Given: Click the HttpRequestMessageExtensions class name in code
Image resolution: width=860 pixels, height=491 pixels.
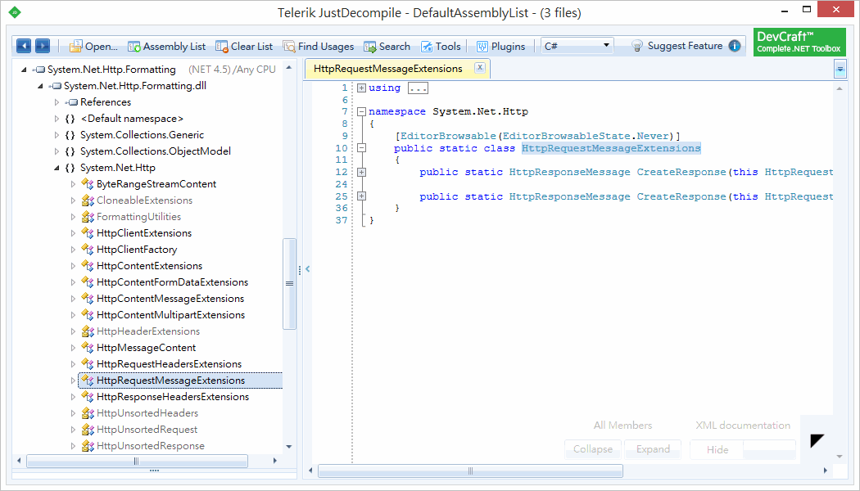Looking at the screenshot, I should pos(611,148).
